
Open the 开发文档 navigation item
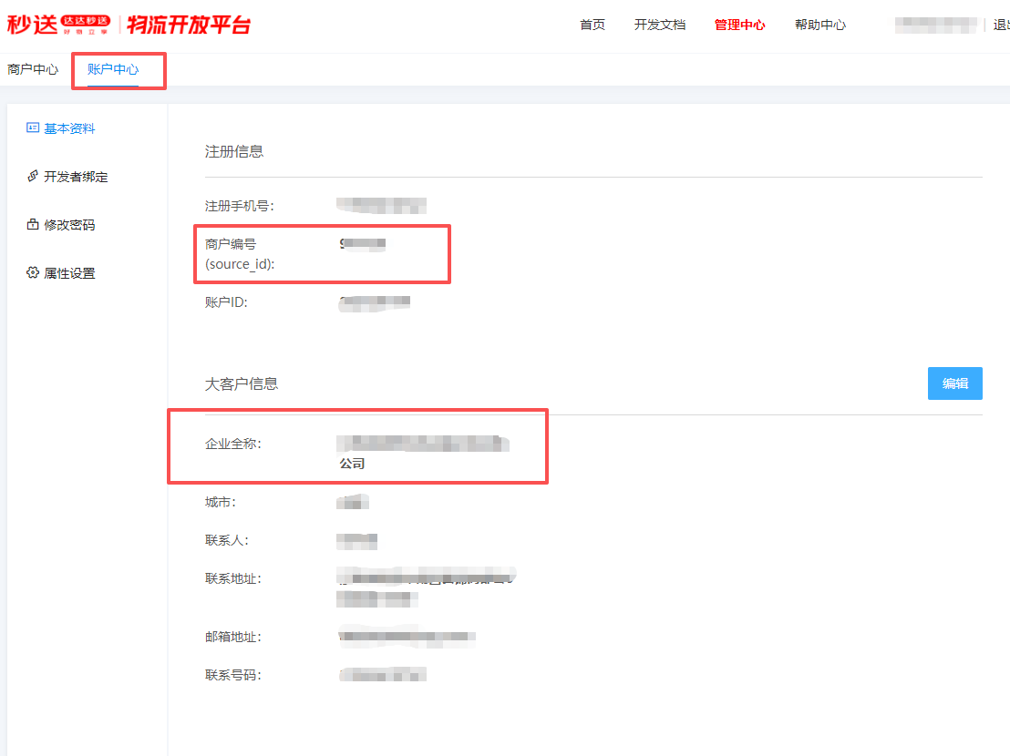(x=660, y=26)
